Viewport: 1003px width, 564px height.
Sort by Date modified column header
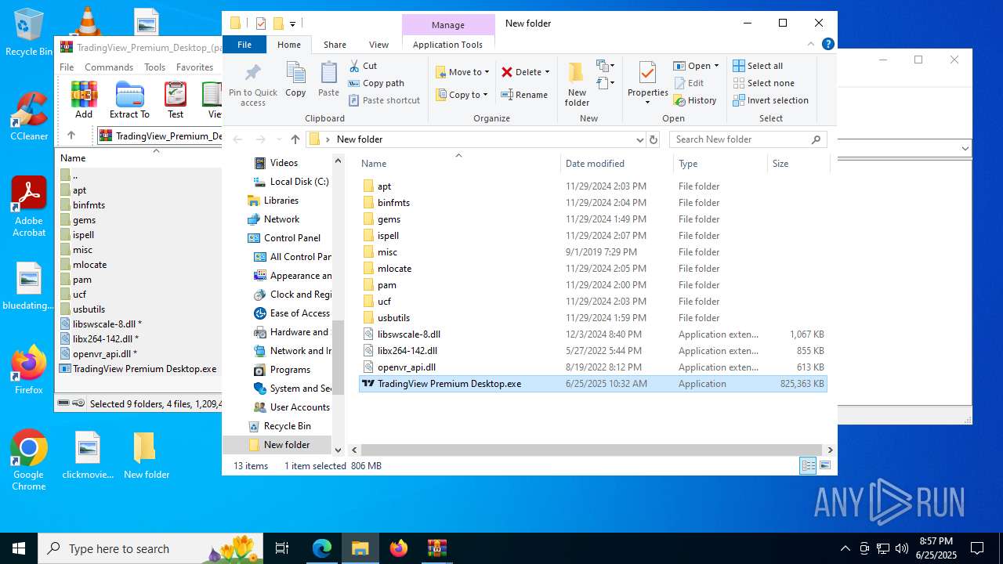(x=616, y=164)
